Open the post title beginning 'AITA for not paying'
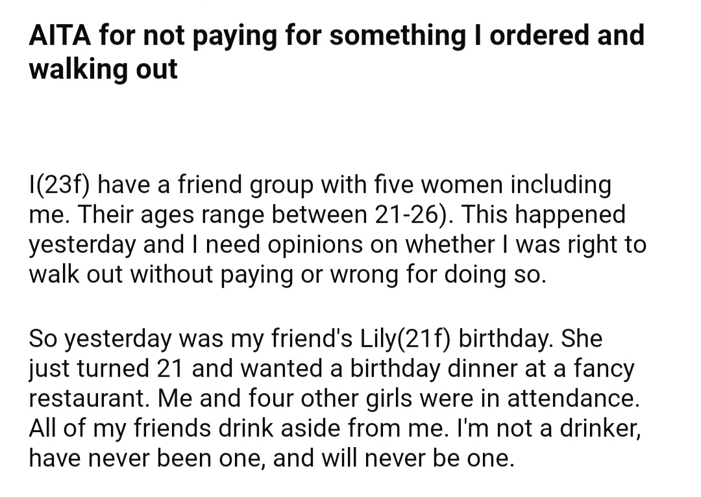 pyautogui.click(x=336, y=52)
